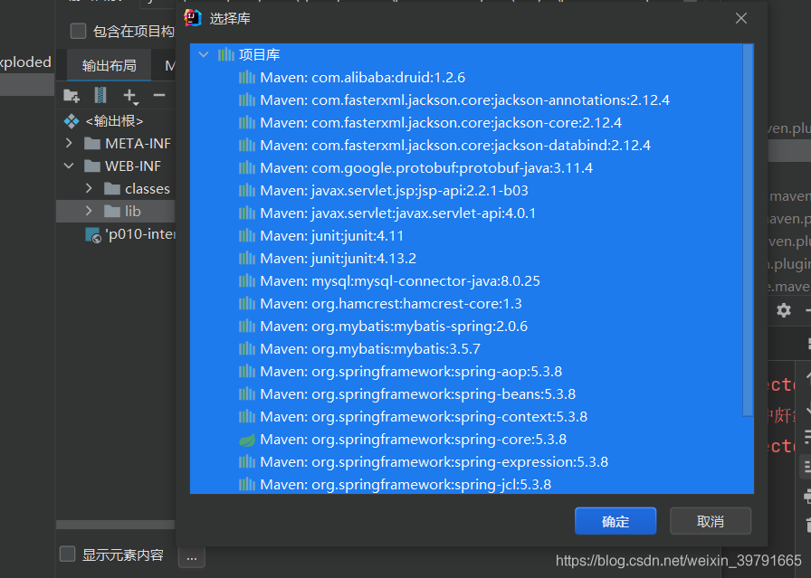Click the library icon beside mybatis:3.5.7

tap(247, 349)
